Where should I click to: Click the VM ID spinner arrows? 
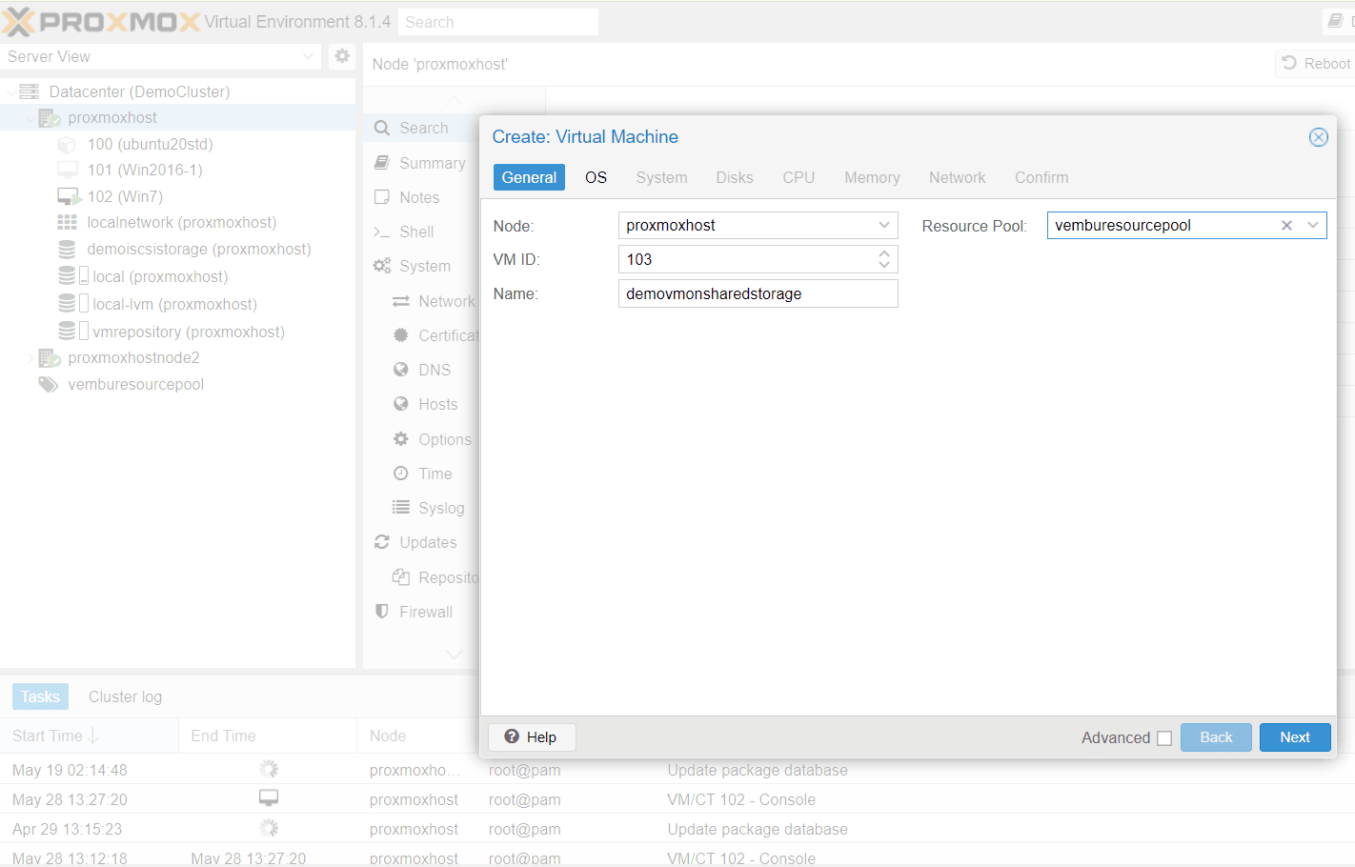[x=884, y=259]
